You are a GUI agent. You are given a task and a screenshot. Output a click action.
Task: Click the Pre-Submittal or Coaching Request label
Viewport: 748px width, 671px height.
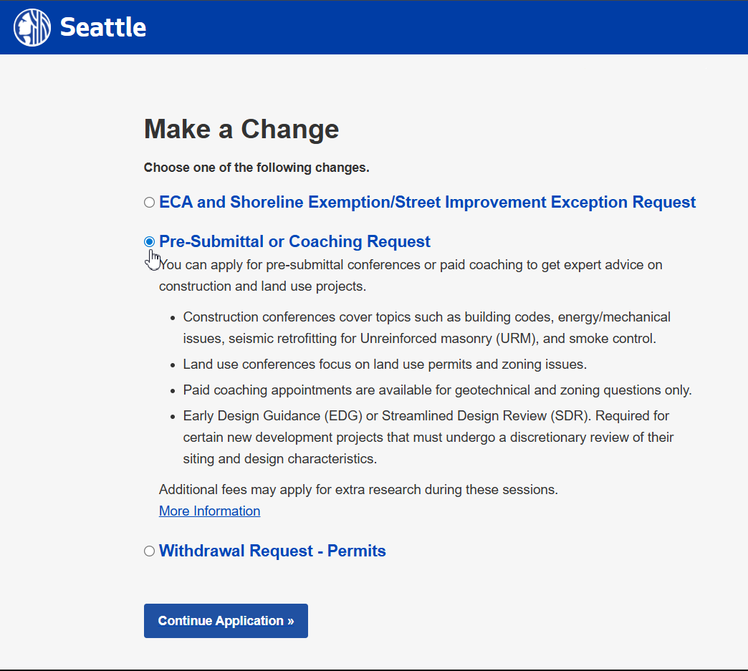pos(294,241)
